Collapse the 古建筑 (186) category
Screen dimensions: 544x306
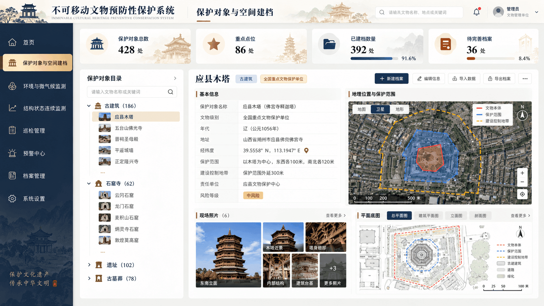tap(89, 106)
